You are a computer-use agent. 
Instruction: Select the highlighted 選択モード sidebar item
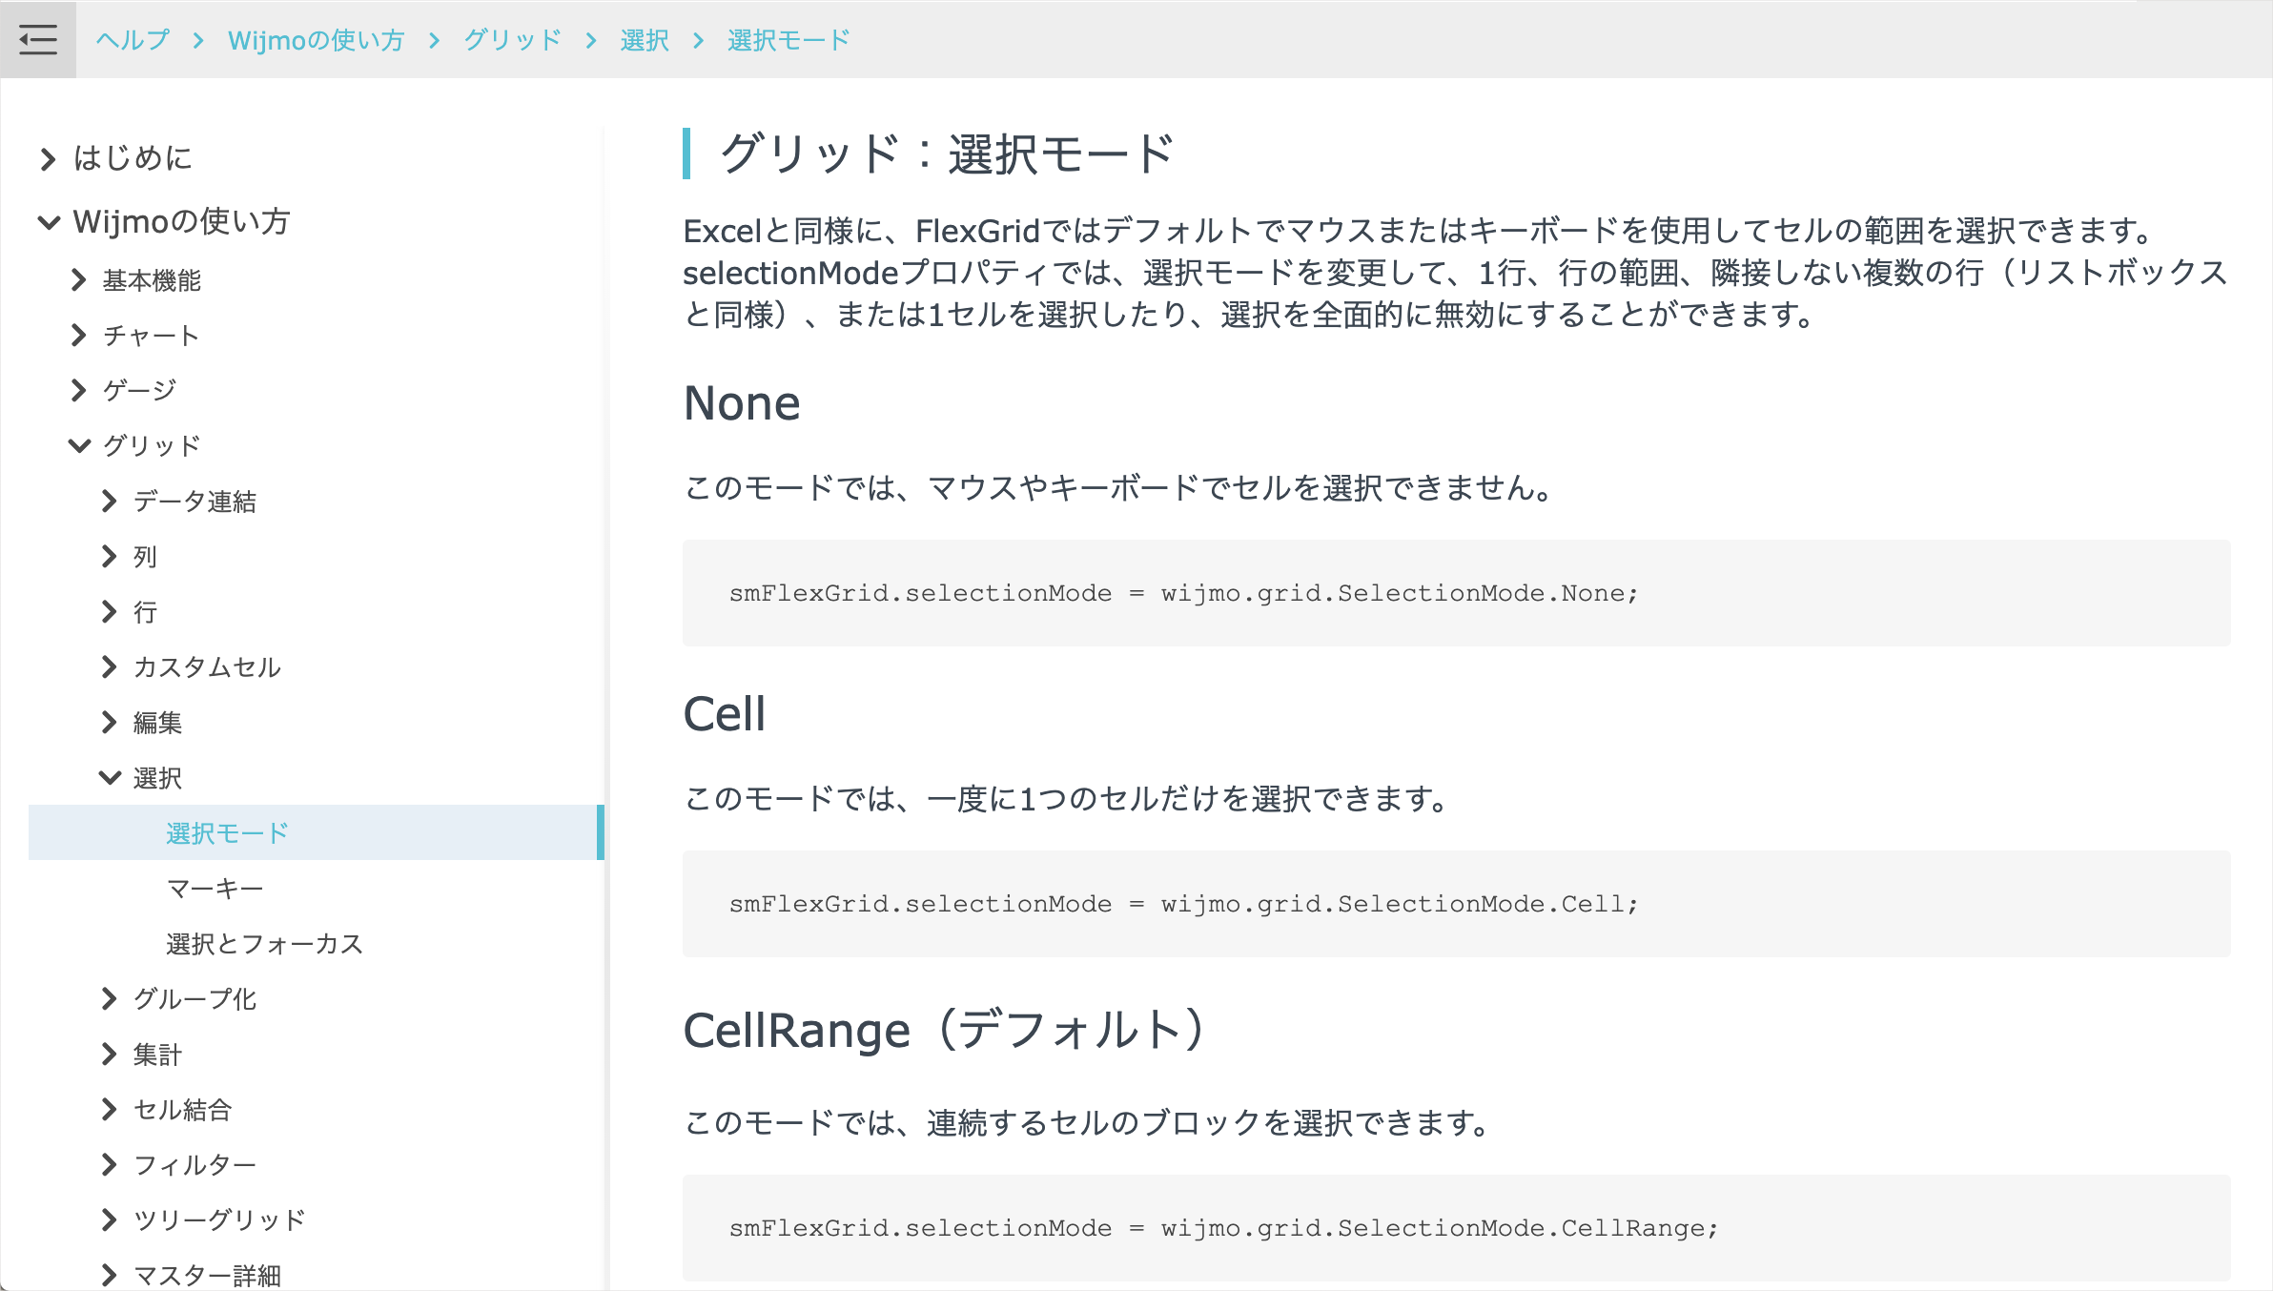[317, 832]
